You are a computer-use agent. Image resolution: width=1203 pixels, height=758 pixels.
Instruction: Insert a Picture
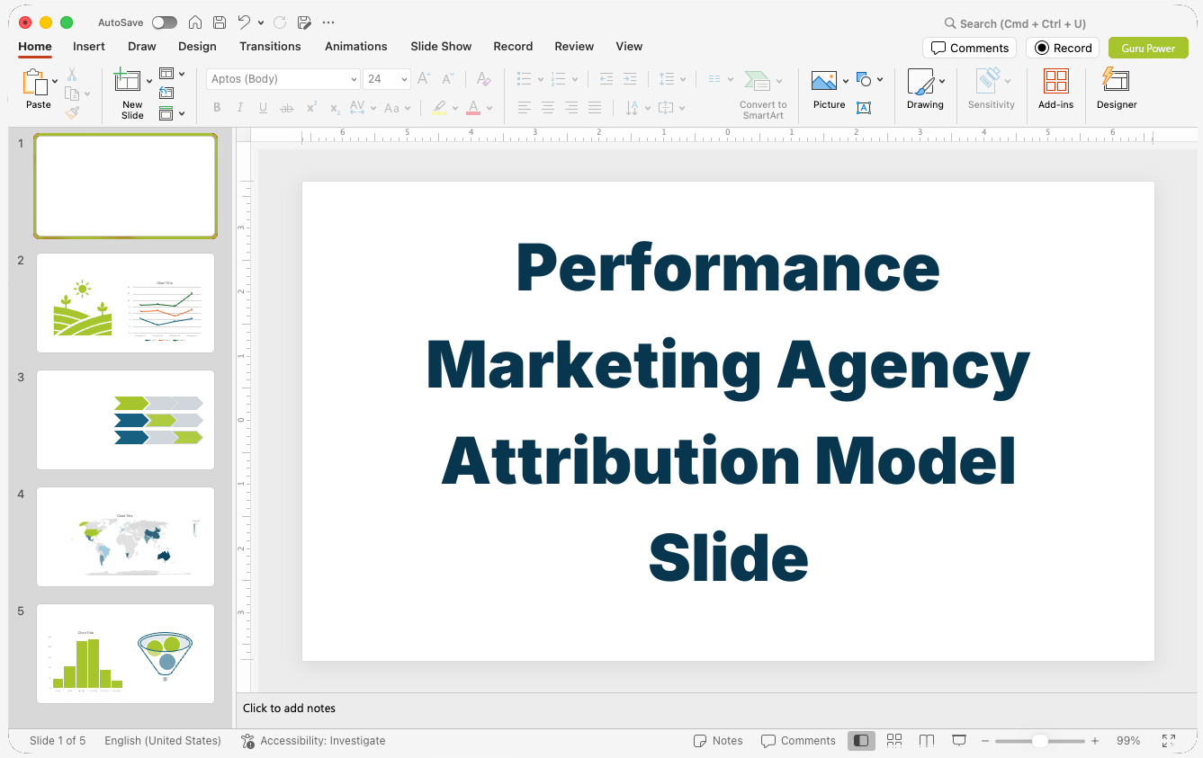829,91
